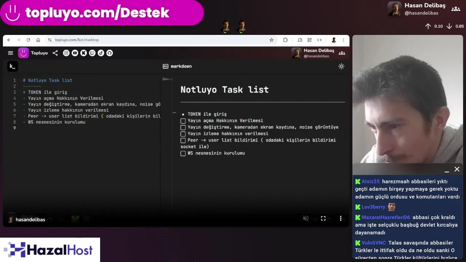Enter fullscreen on the video player
Viewport: 466px width, 262px height.
pos(323,218)
